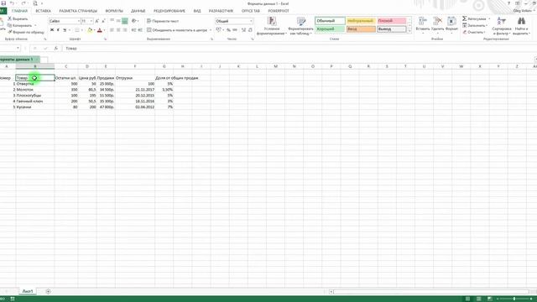The width and height of the screenshot is (537, 302).
Task: Cut selection with Вырезать scissors
Action: (x=18, y=18)
